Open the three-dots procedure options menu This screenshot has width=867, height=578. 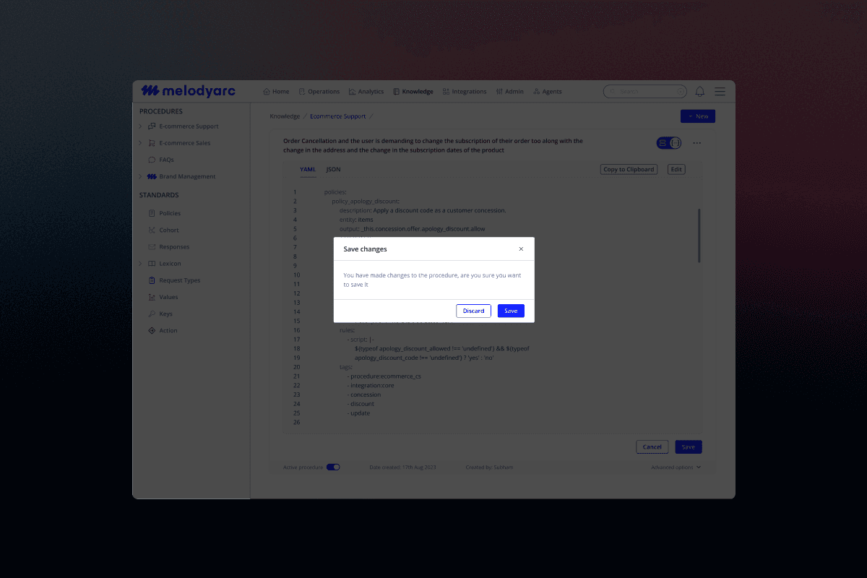point(697,143)
